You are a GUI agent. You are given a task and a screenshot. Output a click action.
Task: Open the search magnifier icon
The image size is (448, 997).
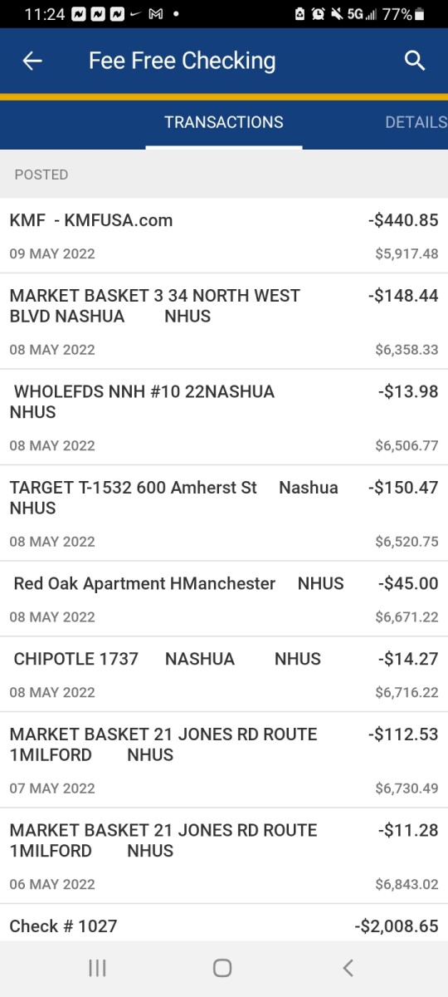point(415,61)
